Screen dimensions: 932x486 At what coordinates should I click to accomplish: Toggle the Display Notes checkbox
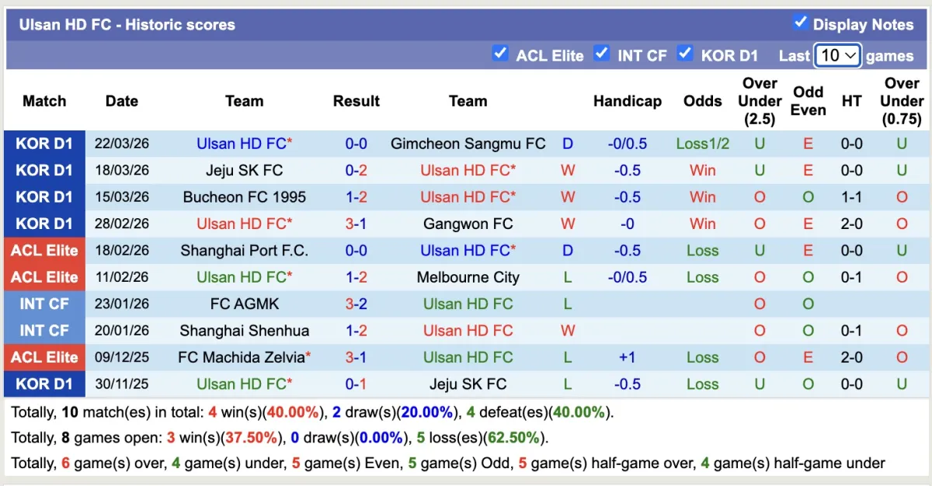tap(801, 23)
